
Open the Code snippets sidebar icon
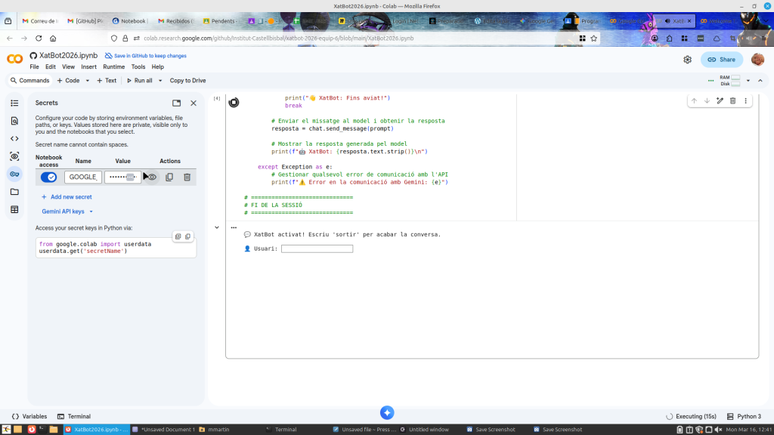pos(14,138)
